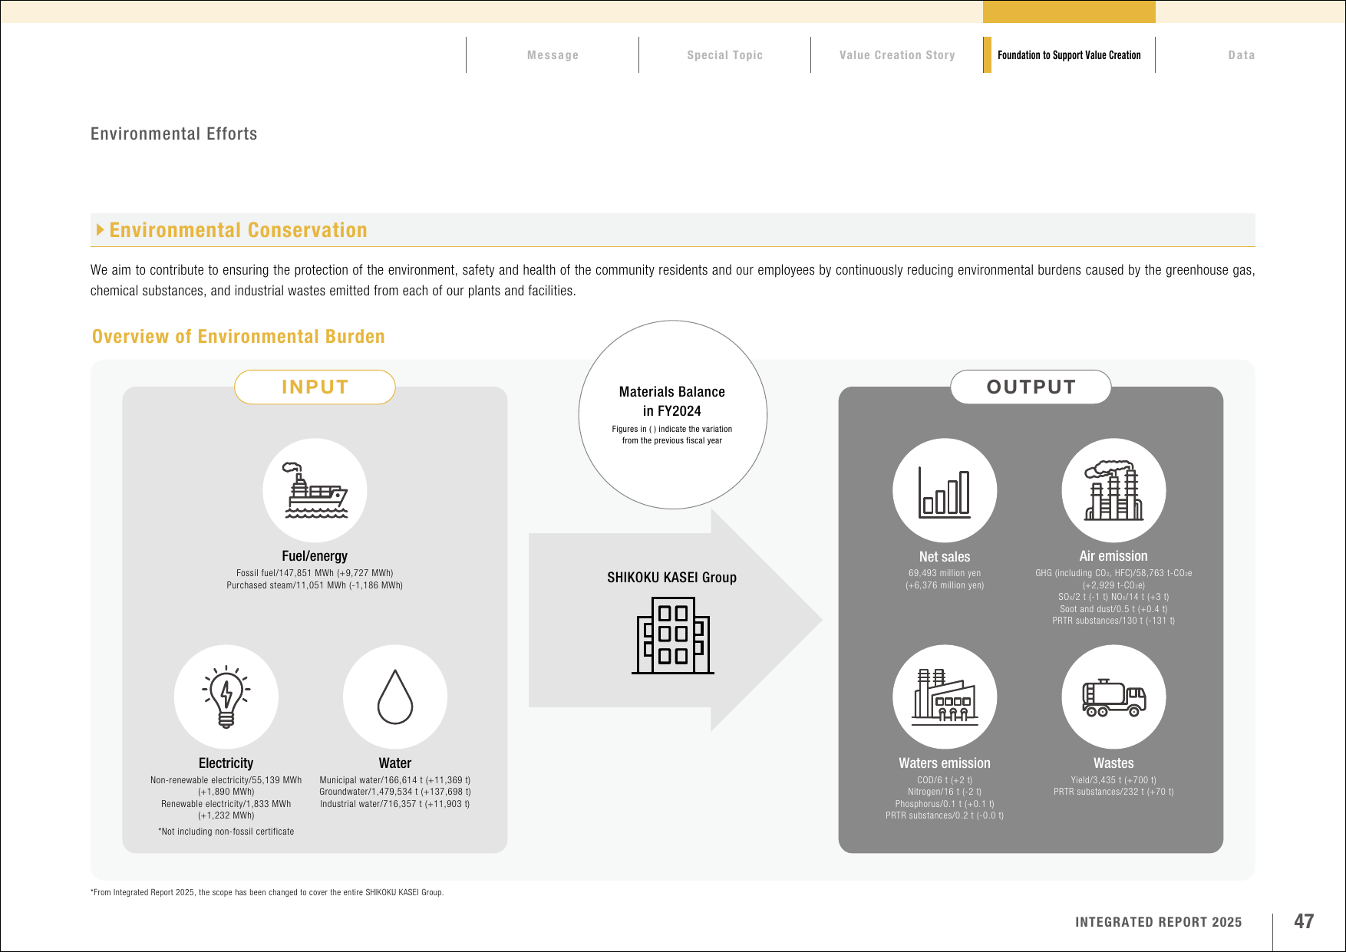Screen dimensions: 1346x952
Task: Click the Purchased steam 11,051 MWh line
Action: point(315,585)
